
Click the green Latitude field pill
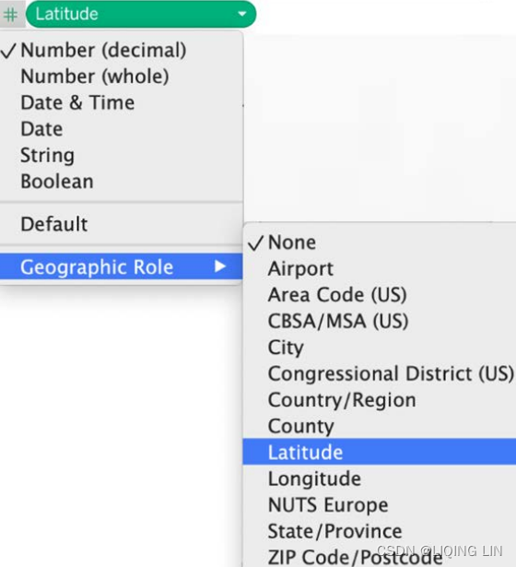[x=141, y=14]
